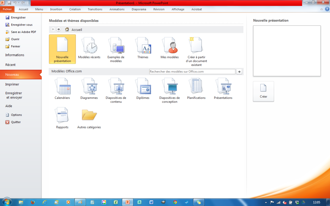
Task: Open the Thèmes template category
Action: [143, 48]
